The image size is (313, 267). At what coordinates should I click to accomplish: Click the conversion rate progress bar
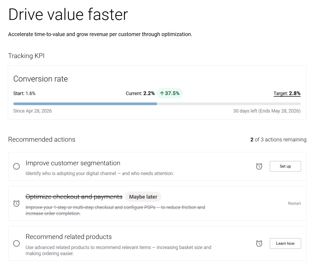[157, 104]
